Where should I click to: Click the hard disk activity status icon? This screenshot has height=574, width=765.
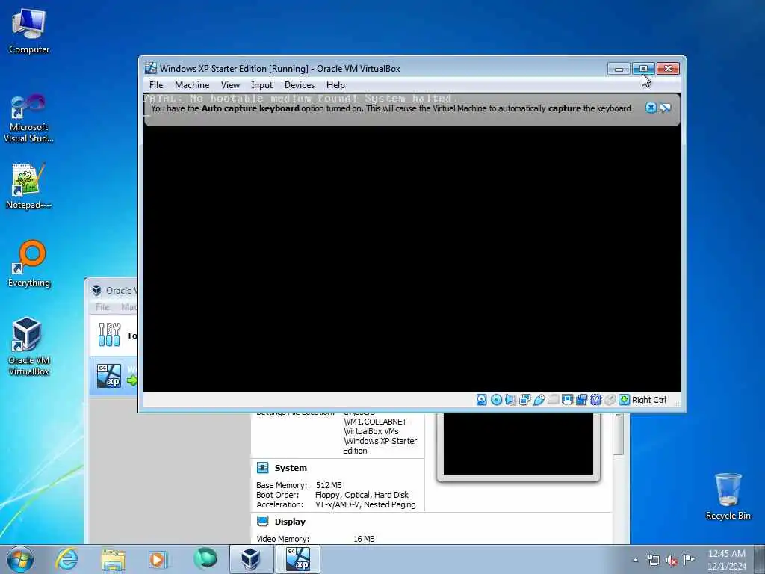482,400
